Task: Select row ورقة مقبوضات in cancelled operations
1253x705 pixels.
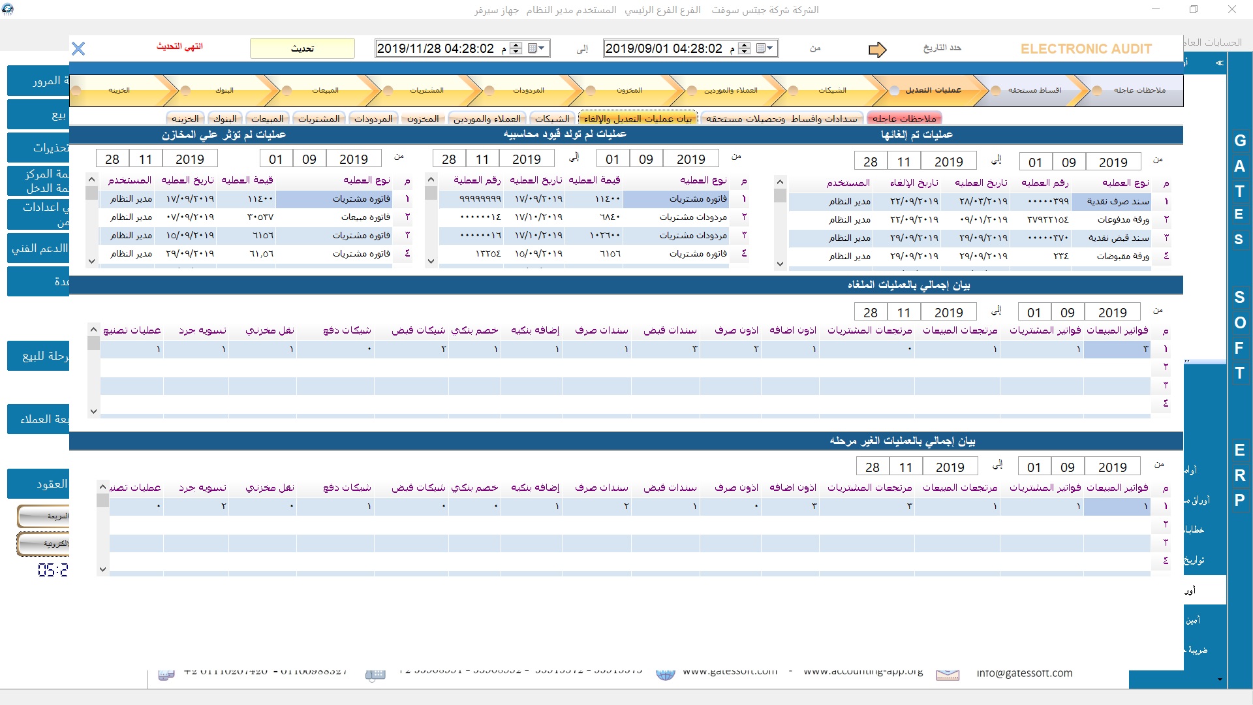Action: coord(970,257)
